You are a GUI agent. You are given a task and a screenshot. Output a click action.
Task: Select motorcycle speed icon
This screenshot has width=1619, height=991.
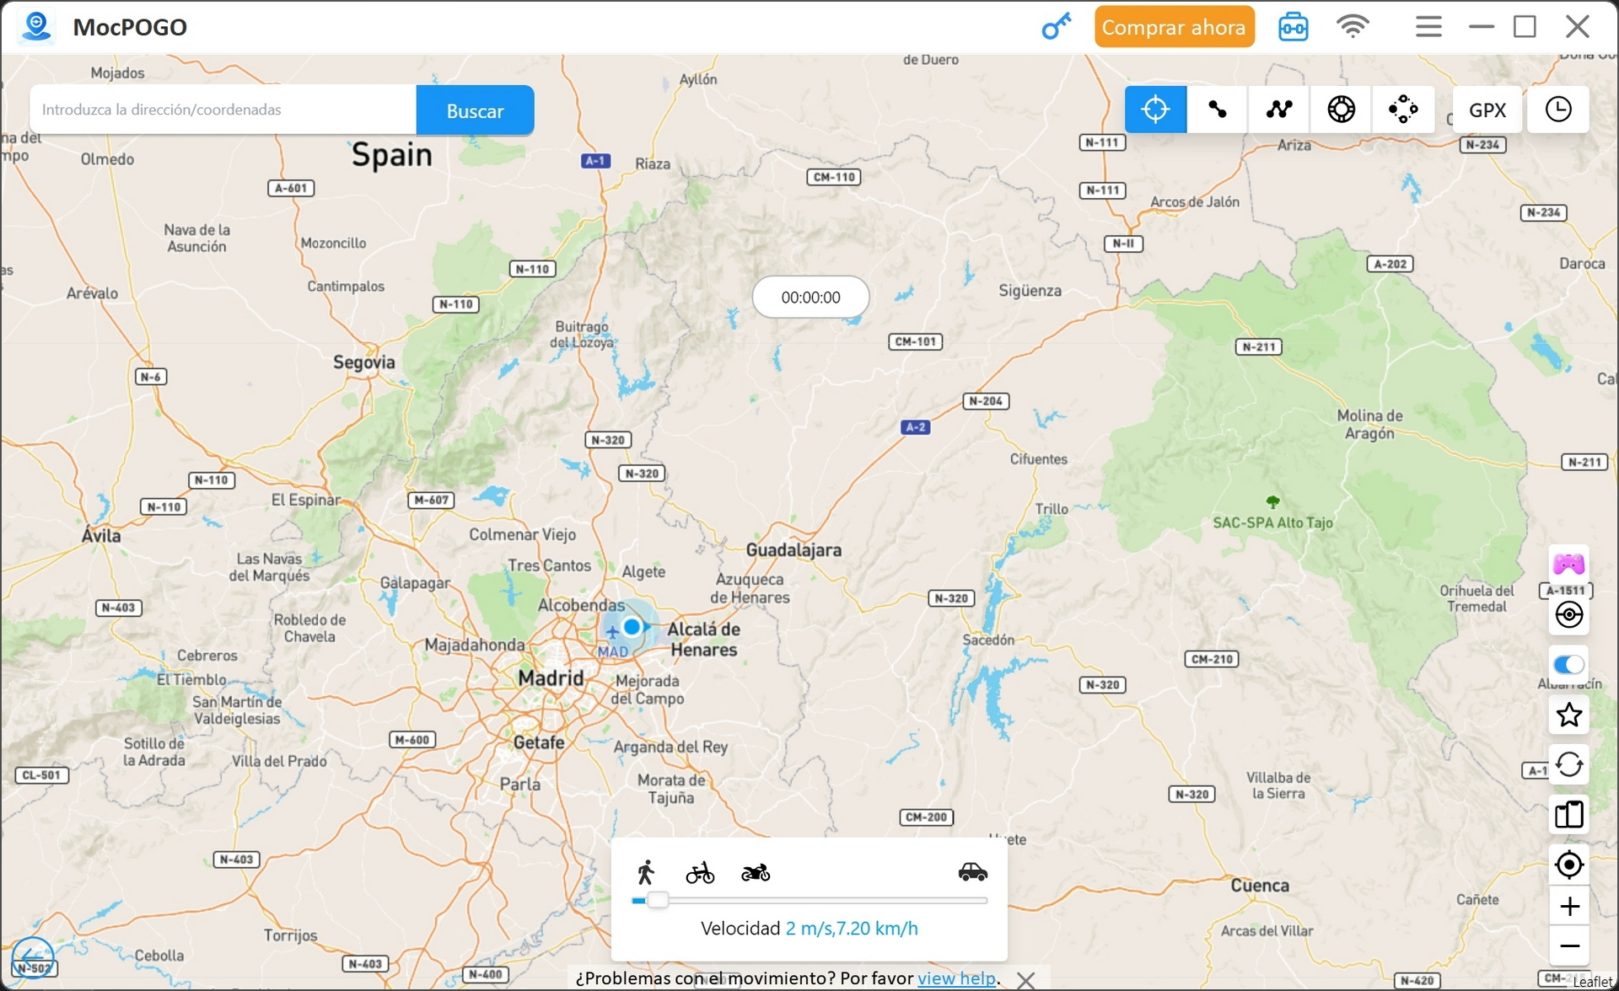pos(756,873)
